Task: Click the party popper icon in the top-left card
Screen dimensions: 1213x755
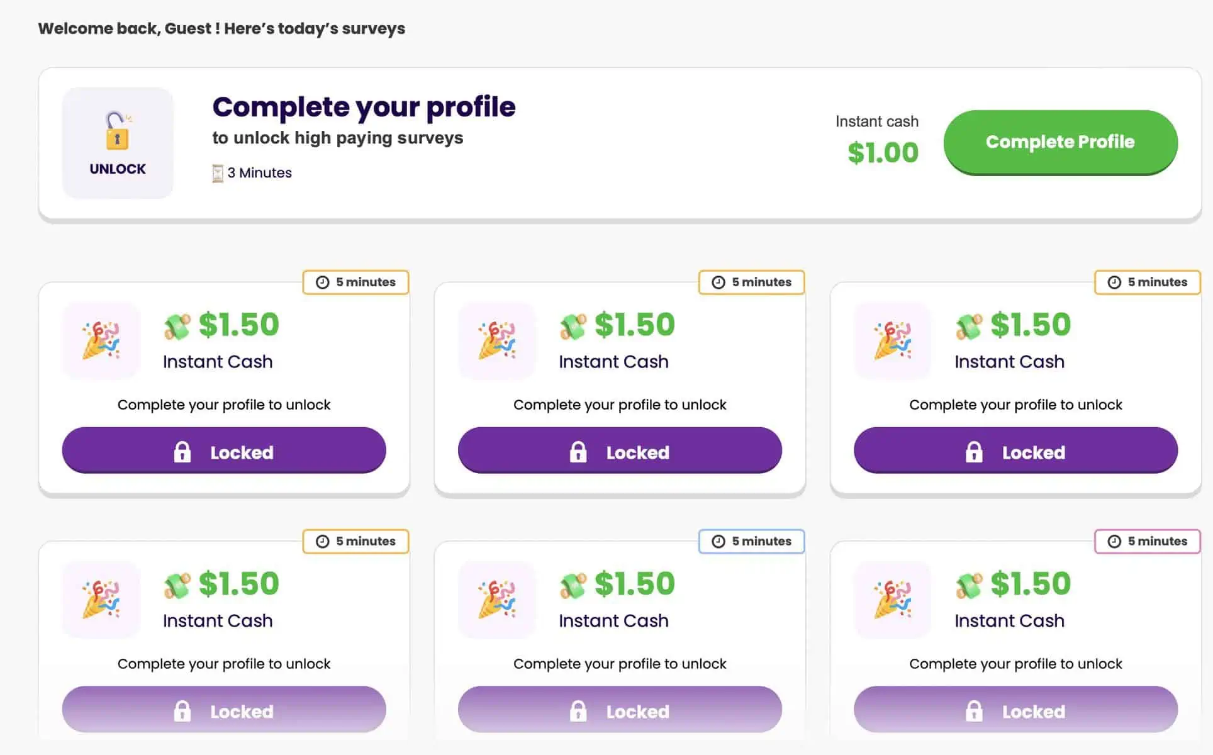Action: 101,340
